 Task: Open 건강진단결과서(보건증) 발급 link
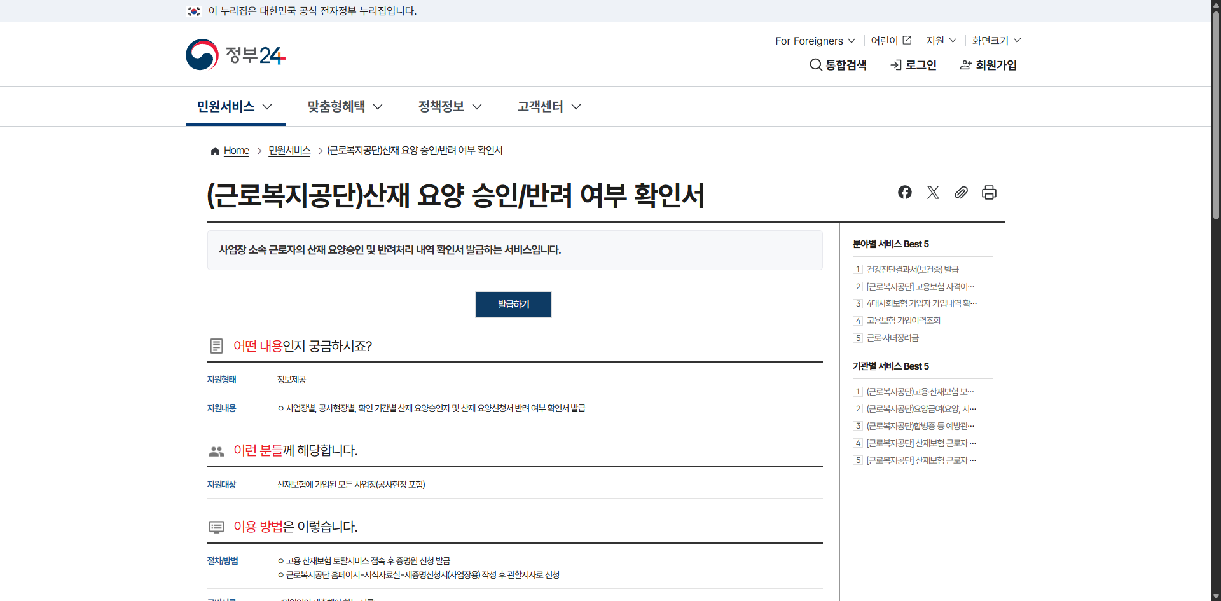[x=913, y=269]
